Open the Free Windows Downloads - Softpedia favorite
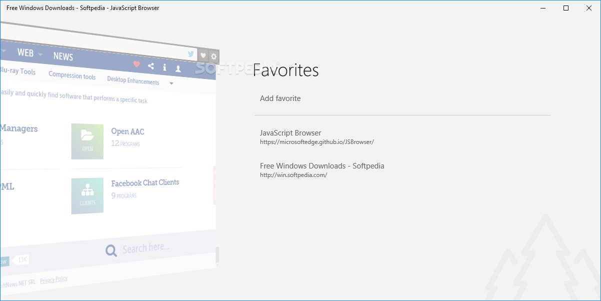Screen dimensions: 601x301 [402, 170]
